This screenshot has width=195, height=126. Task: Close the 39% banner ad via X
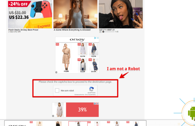pos(97,104)
